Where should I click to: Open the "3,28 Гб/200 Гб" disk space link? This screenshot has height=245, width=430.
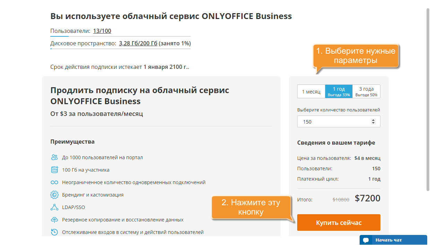[138, 44]
